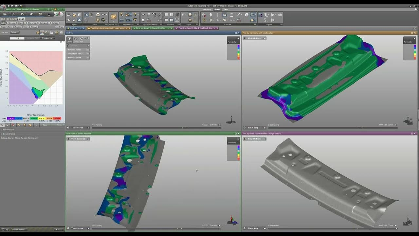Switch to the F-40 operation tab
This screenshot has height=236, width=419.
22,19
